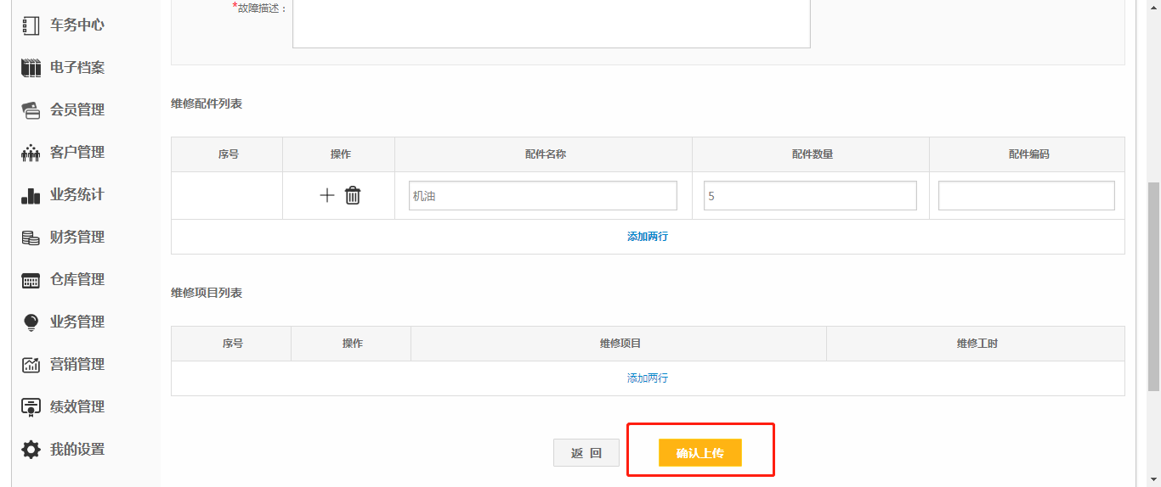This screenshot has height=487, width=1161.
Task: Click the 车务中心 sidebar icon
Action: [31, 25]
